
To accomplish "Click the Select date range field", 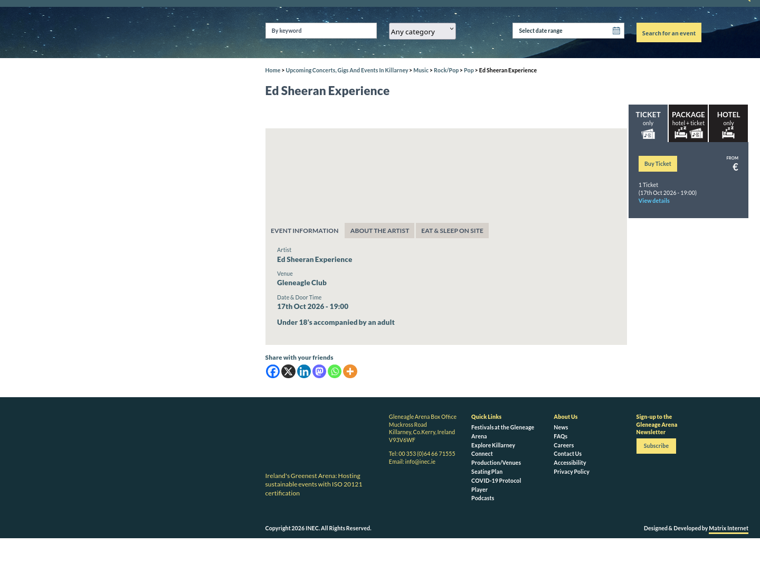I will (x=568, y=31).
